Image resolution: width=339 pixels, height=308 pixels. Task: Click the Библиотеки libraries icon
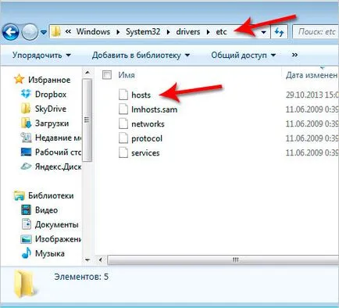point(20,195)
